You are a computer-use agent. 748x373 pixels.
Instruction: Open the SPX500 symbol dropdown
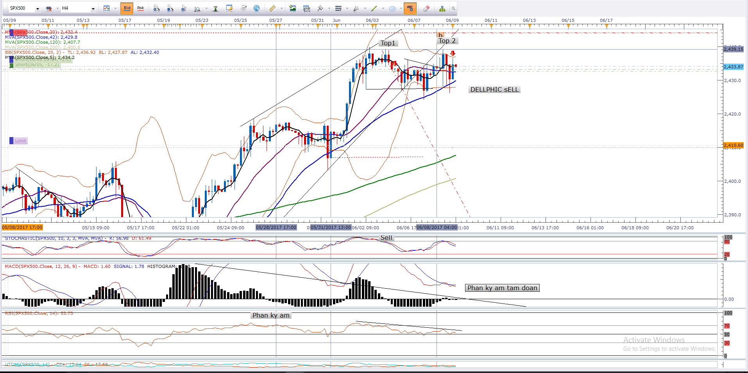(38, 9)
